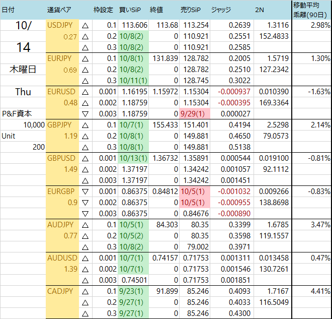Viewport: 332px width, 319px height.
Task: Select the 10,000 capital value cell
Action: click(x=23, y=124)
